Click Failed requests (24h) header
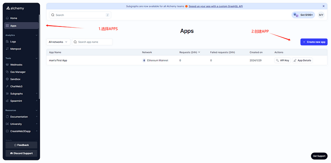Screen dimensions: 331x163 222,52
